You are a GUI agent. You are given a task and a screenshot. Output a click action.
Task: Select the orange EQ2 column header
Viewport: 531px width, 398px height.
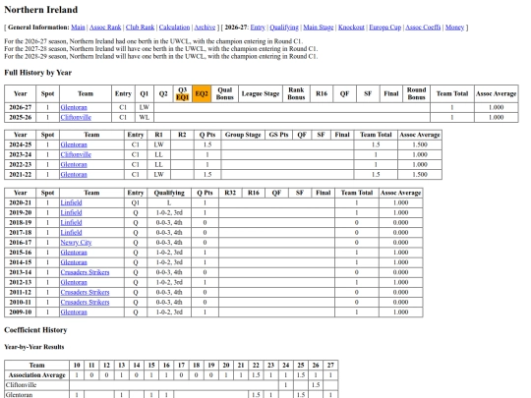pyautogui.click(x=202, y=93)
